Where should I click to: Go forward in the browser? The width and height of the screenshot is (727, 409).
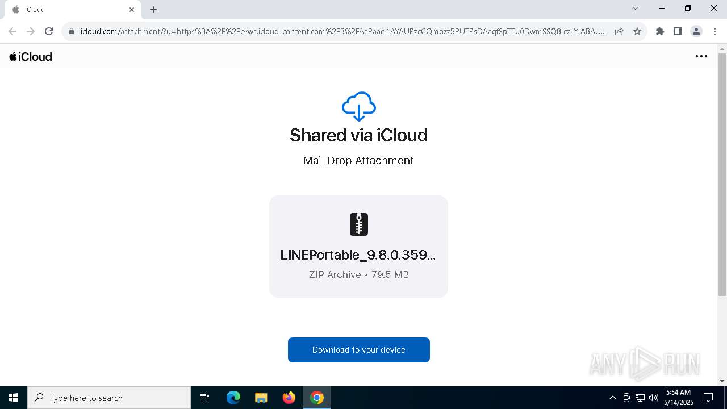pyautogui.click(x=31, y=31)
